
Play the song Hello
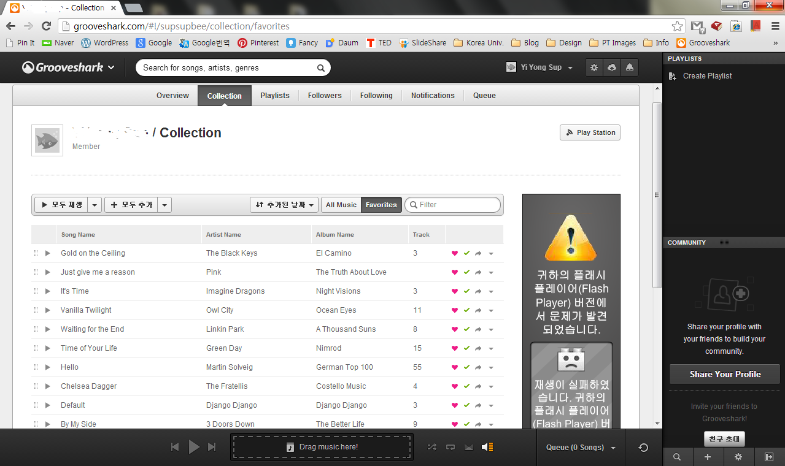point(47,367)
